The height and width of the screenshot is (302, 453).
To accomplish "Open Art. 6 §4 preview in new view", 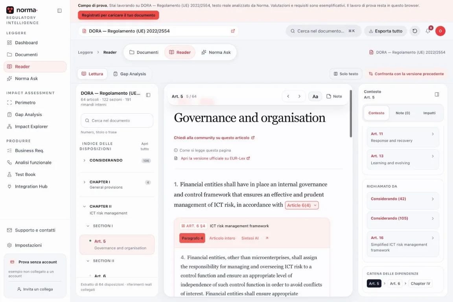I will click(x=267, y=238).
